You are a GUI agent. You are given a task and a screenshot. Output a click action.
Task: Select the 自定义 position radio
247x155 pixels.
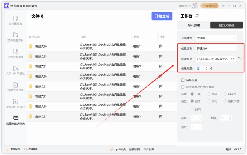[225, 94]
